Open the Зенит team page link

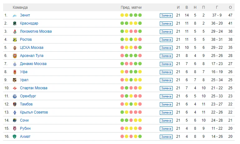coord(25,15)
